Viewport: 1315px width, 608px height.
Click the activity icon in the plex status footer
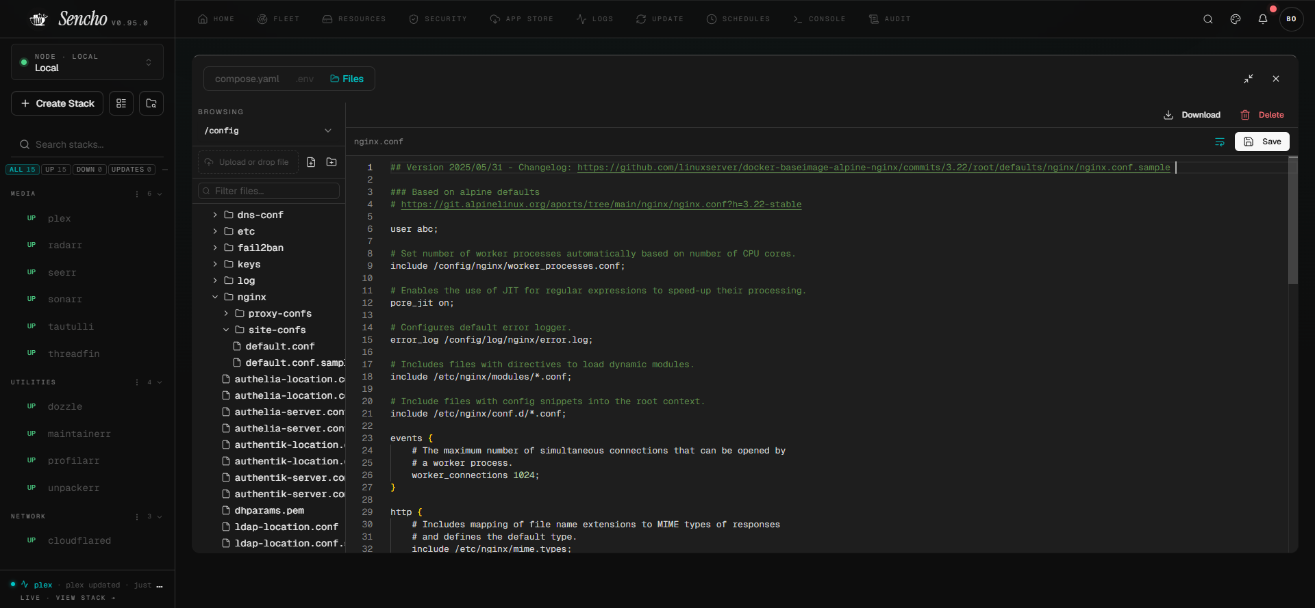(x=25, y=585)
